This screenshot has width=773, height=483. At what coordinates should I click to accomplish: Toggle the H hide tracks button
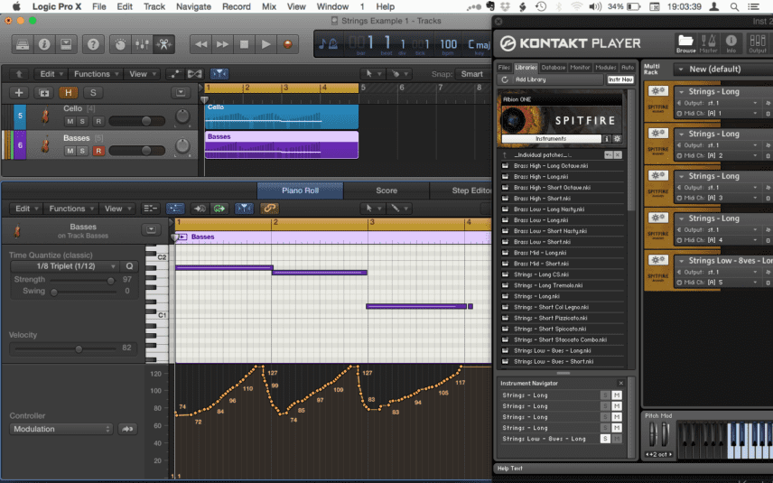(x=68, y=92)
